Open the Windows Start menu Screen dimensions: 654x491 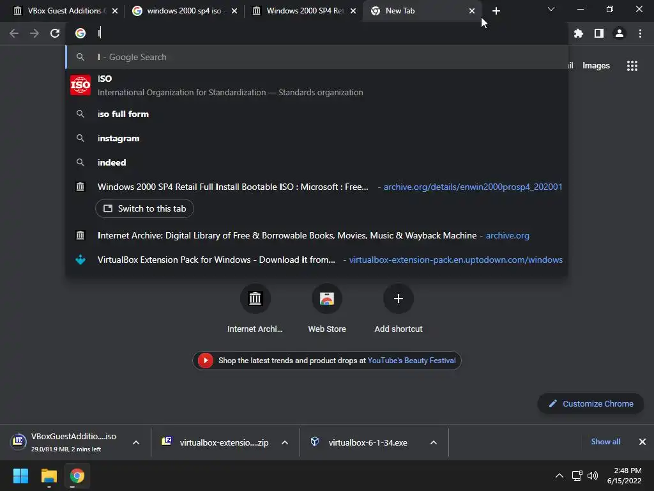click(x=20, y=476)
